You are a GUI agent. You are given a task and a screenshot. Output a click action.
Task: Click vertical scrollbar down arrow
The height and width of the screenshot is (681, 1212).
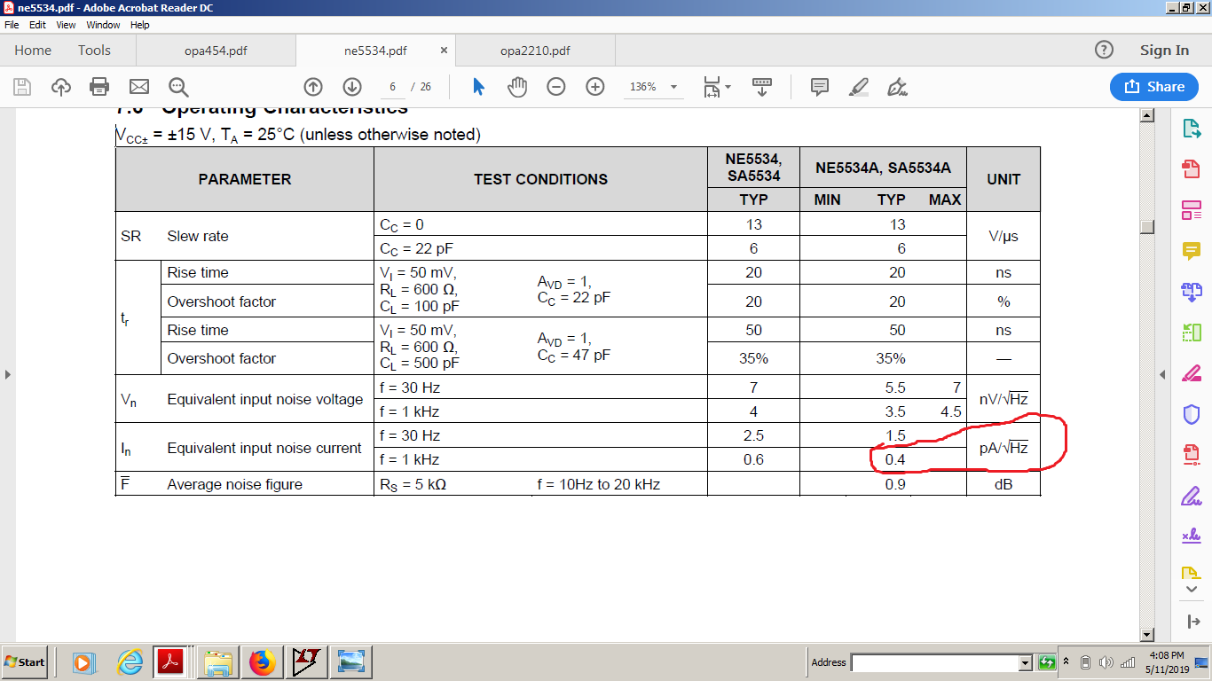tap(1147, 634)
